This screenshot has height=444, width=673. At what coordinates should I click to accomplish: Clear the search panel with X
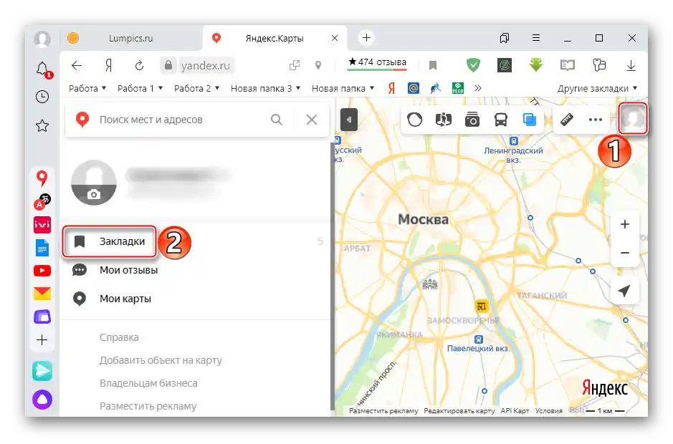312,120
